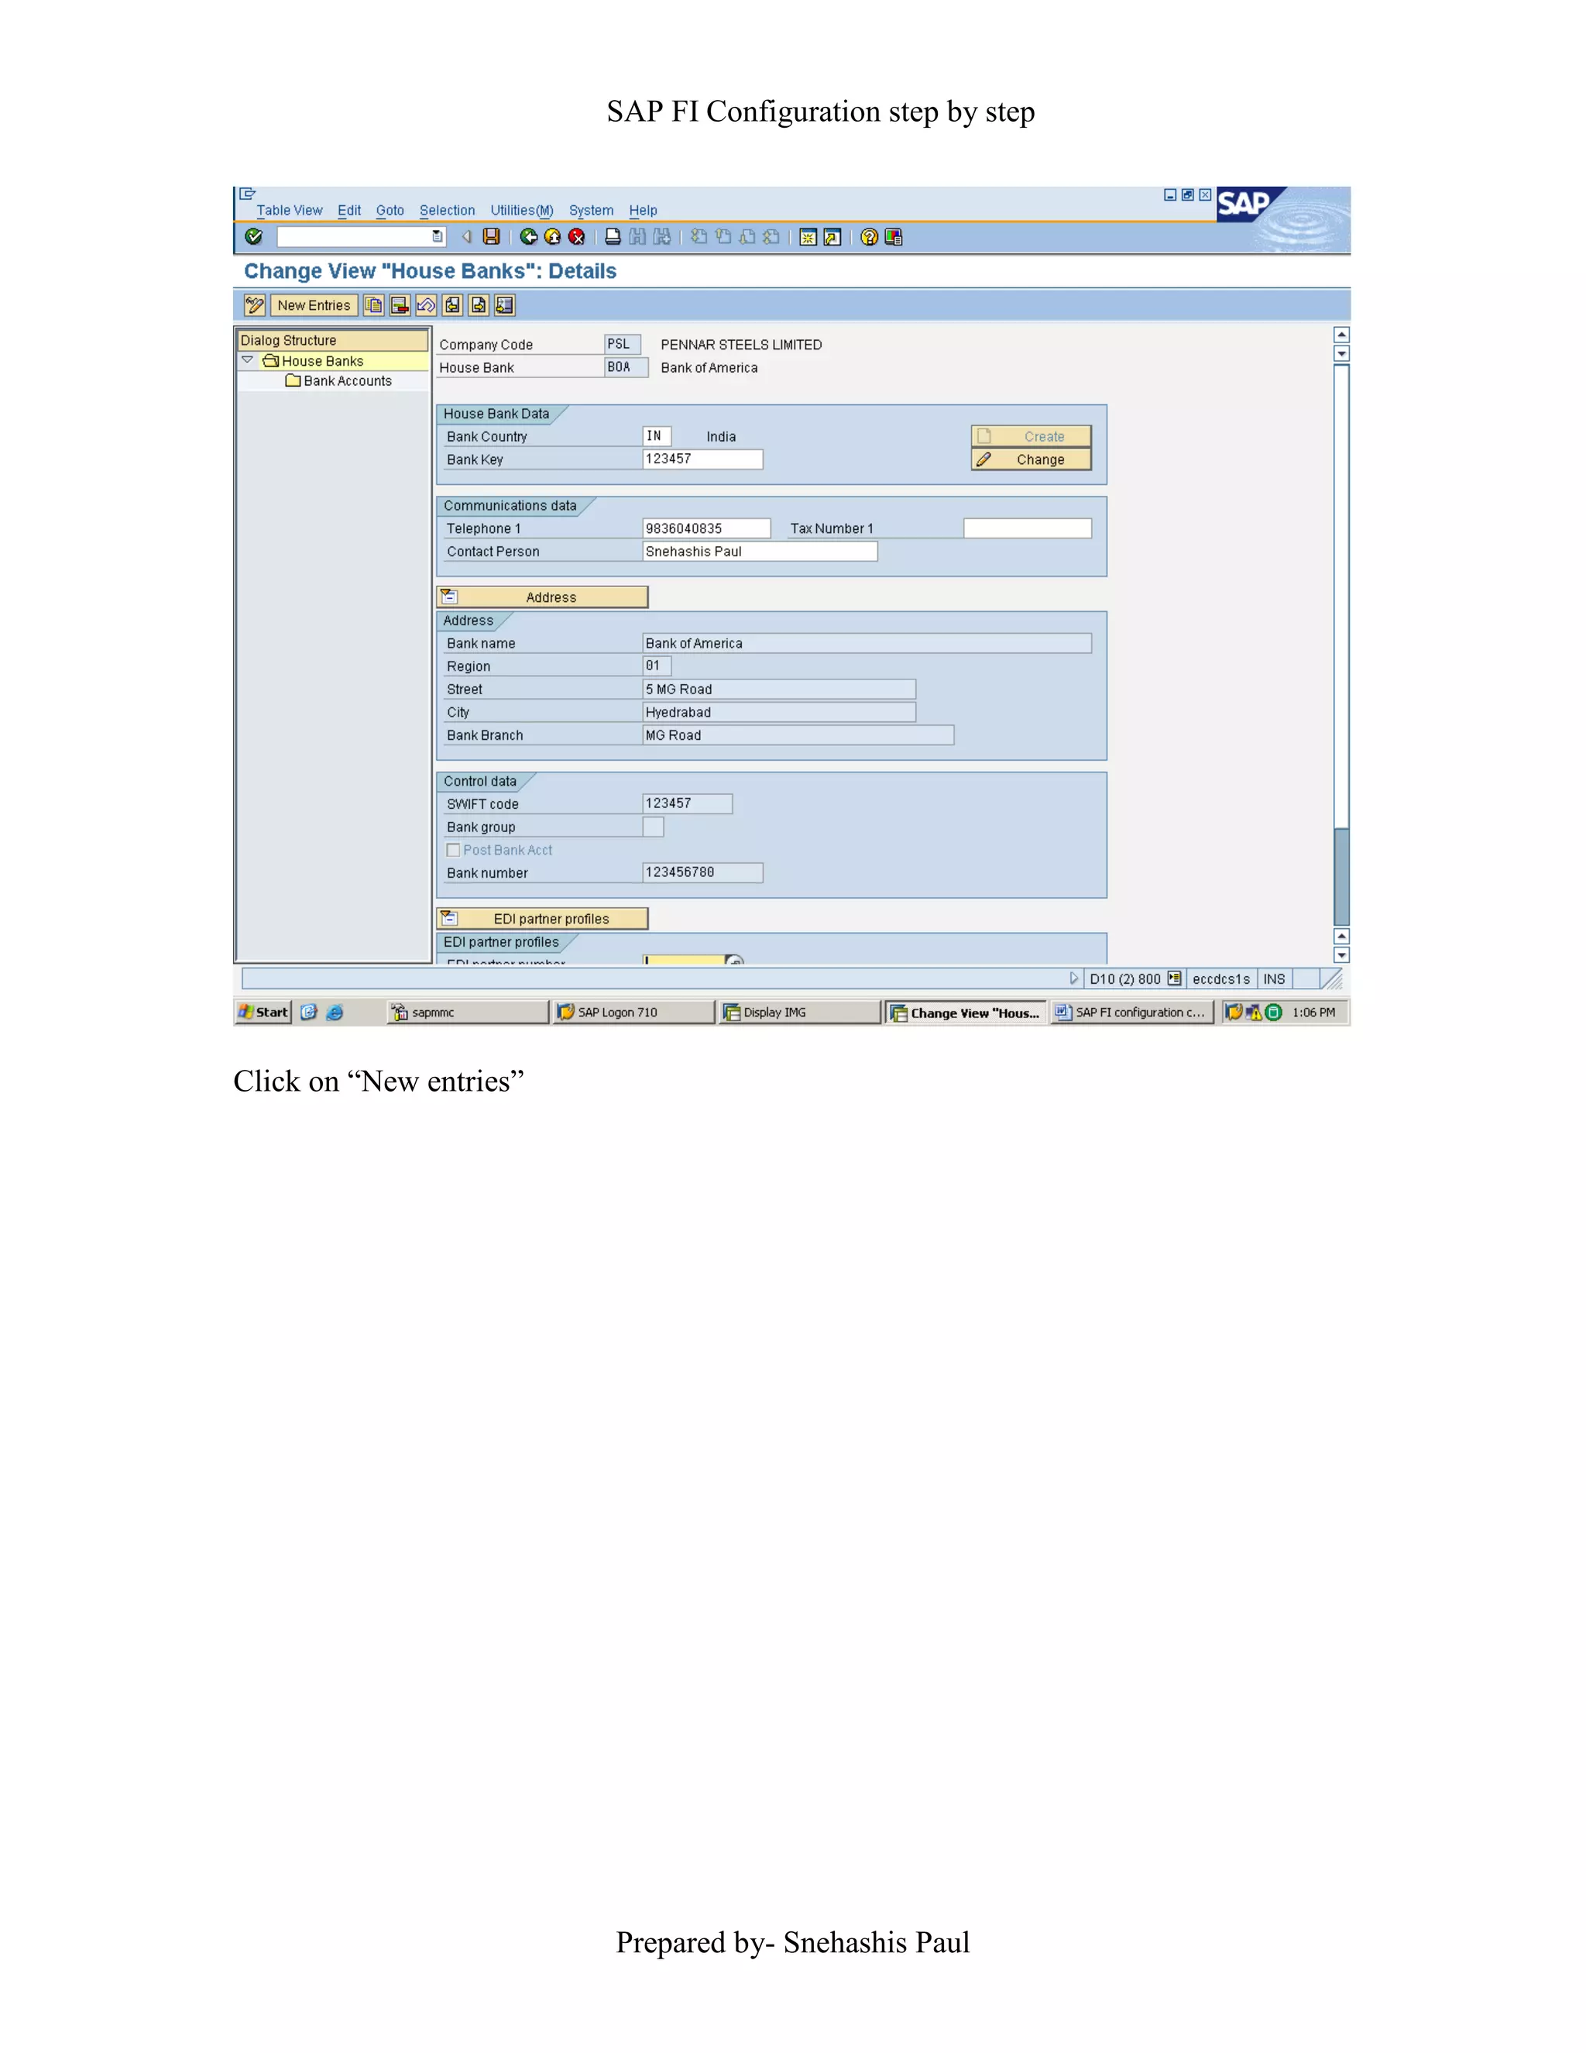Screen dimensions: 1586x2053
Task: Click the Undo Change icon in the application toolbar
Action: (427, 305)
